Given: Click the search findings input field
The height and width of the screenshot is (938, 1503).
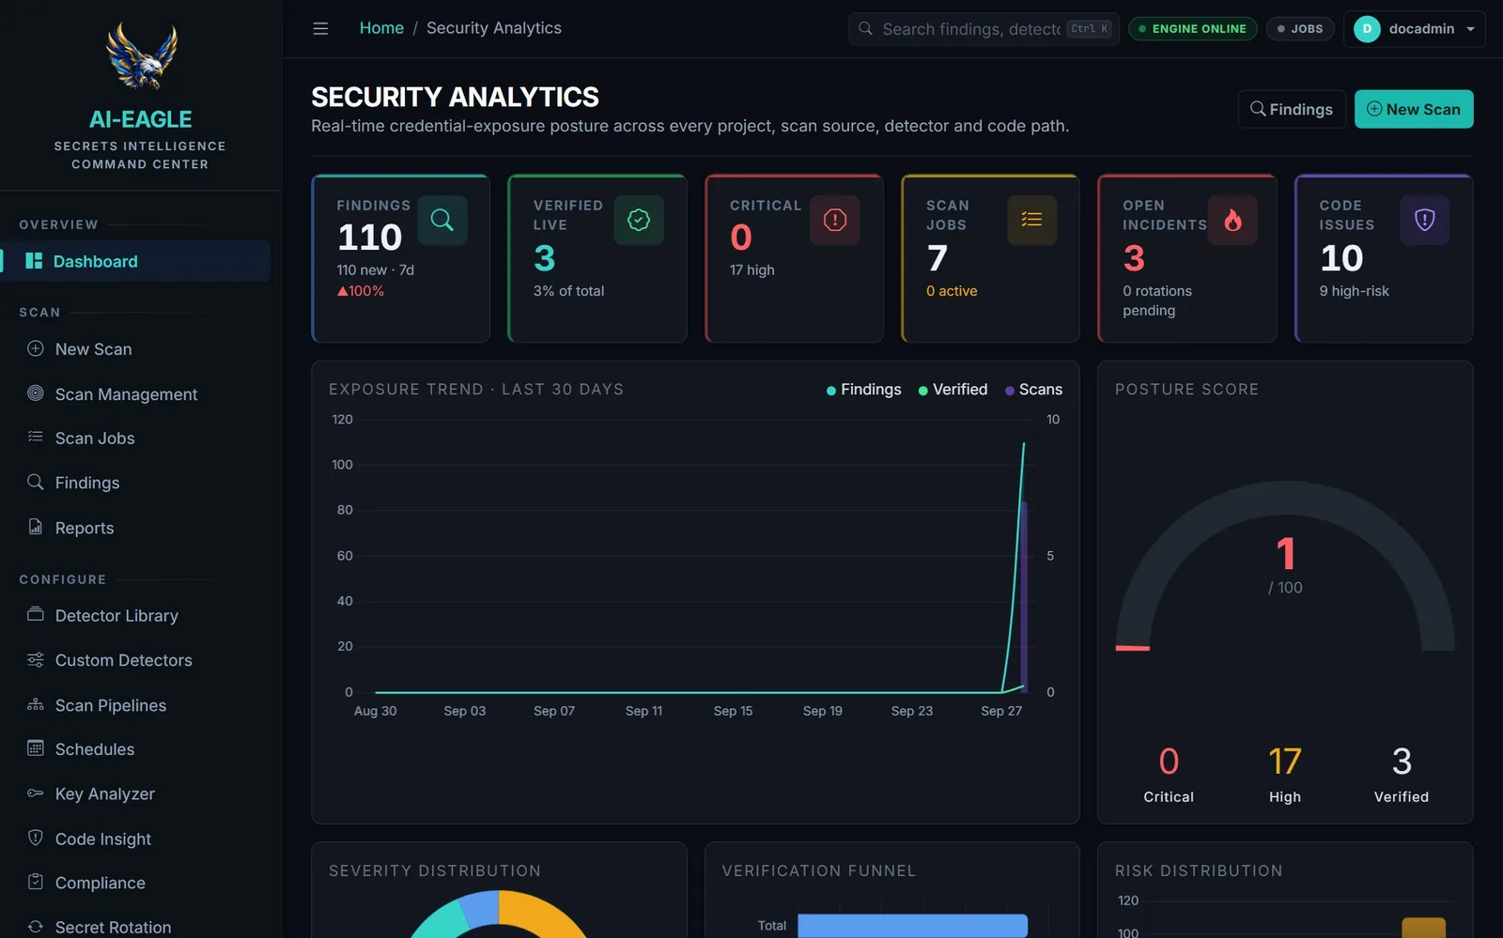Looking at the screenshot, I should 984,29.
